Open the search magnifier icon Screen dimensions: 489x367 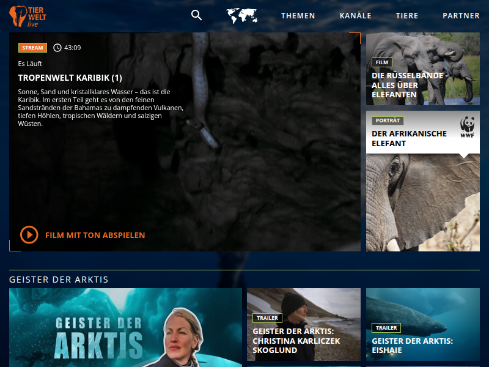196,15
